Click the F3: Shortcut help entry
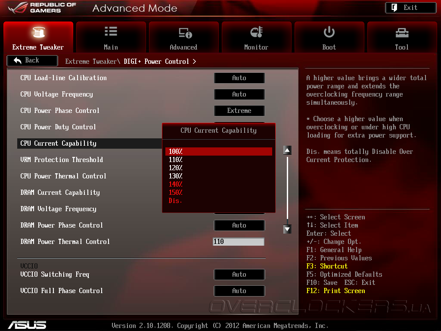Viewport: 441px width, 331px height. (x=327, y=266)
